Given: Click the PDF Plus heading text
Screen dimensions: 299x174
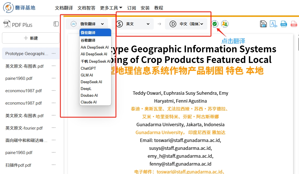Looking at the screenshot, I should pos(22,25).
